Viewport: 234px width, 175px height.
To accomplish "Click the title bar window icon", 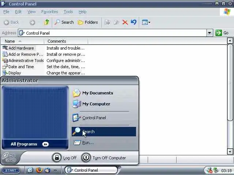I will click(3, 4).
